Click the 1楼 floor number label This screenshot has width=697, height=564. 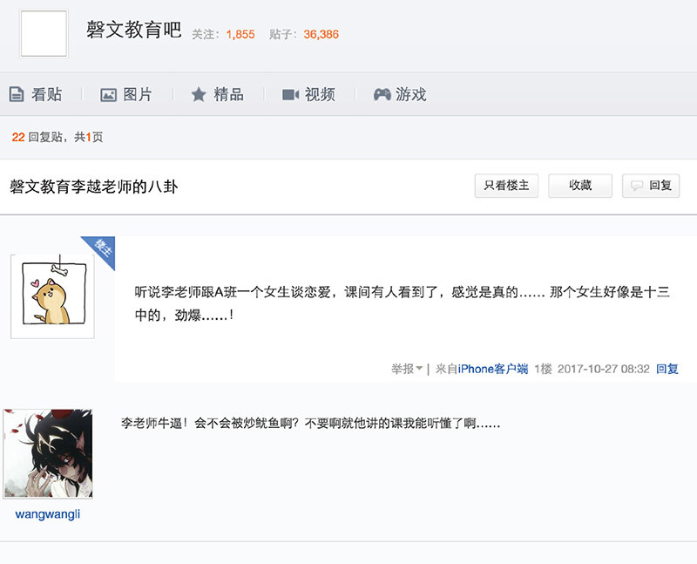click(543, 369)
